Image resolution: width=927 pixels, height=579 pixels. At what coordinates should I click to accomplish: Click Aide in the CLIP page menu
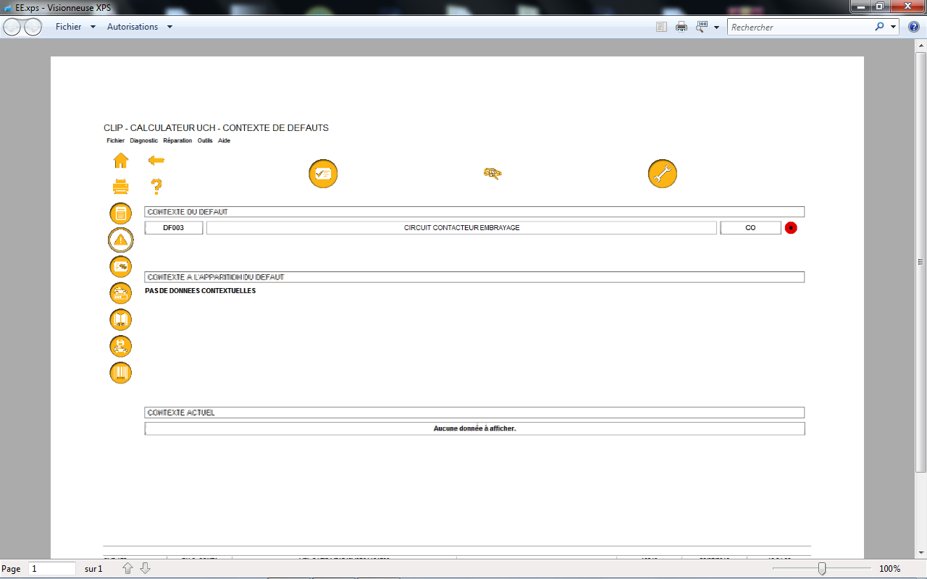[224, 140]
